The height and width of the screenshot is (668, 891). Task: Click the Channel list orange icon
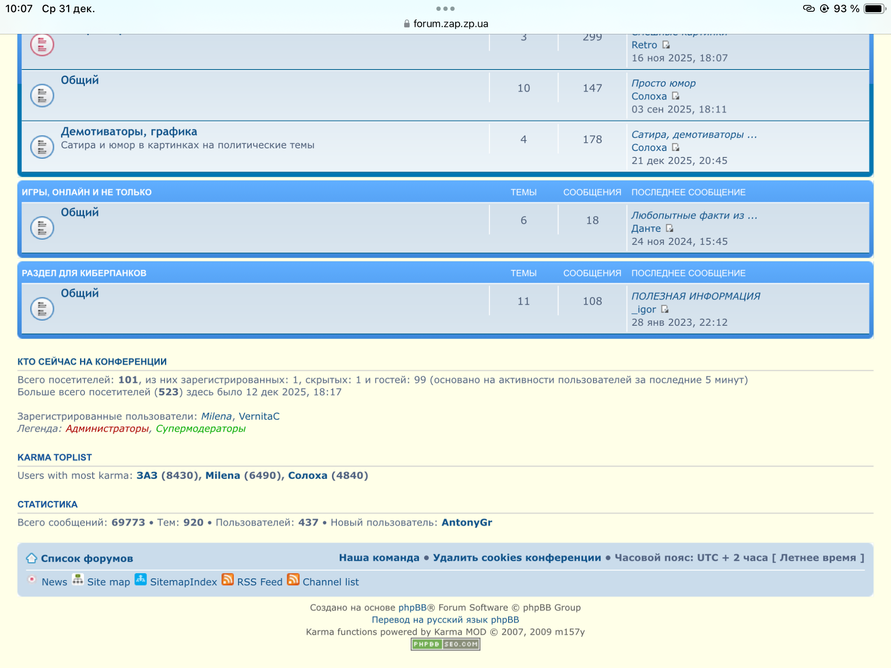point(293,580)
